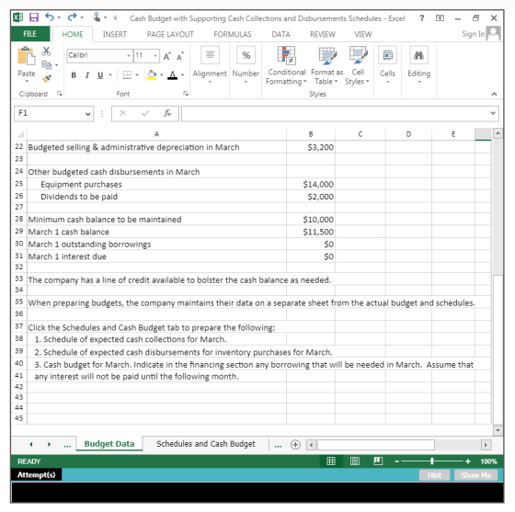The width and height of the screenshot is (515, 512).
Task: Expand the Underline style dropdown arrow
Action: click(110, 75)
